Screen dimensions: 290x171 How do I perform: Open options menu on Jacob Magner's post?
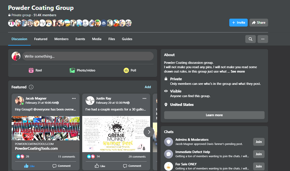pos(74,98)
